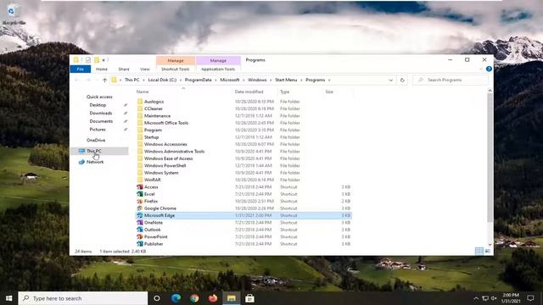
Task: Click the taskbar search box
Action: click(x=83, y=298)
